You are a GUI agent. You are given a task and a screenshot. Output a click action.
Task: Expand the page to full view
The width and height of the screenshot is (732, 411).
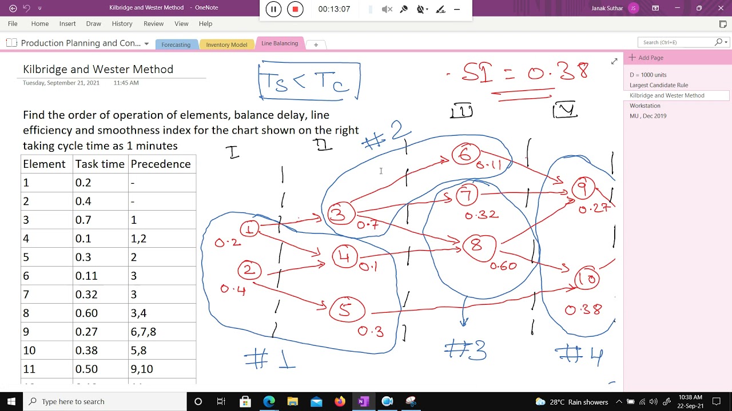point(614,61)
